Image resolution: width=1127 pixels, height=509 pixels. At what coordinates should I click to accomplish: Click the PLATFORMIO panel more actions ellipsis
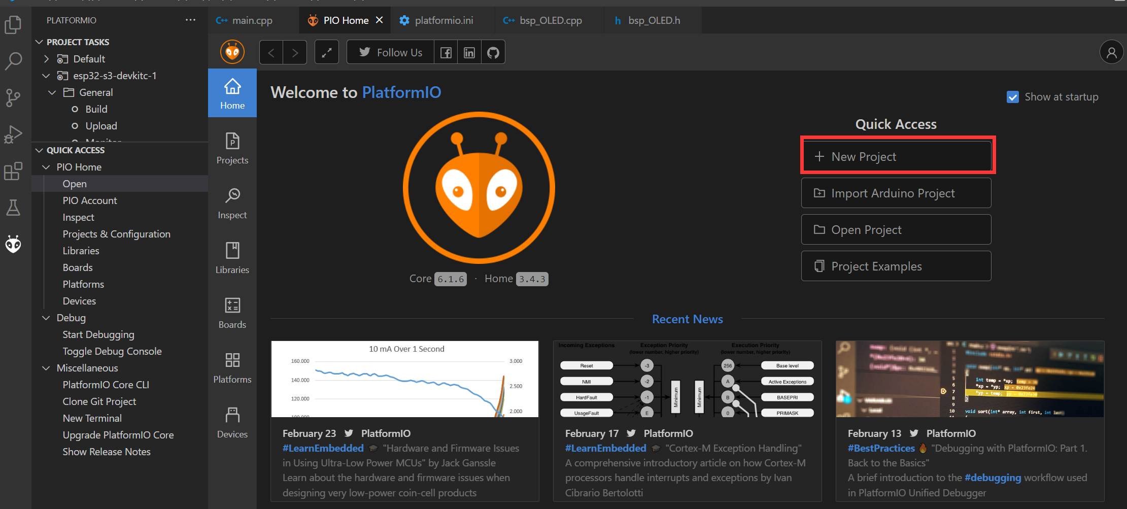pos(190,20)
